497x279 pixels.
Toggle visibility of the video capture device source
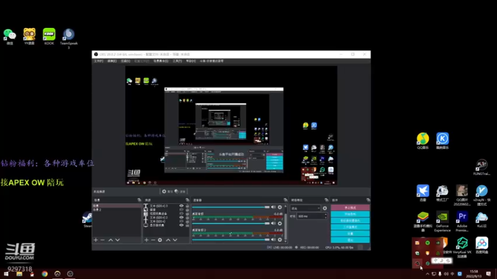pos(181,213)
